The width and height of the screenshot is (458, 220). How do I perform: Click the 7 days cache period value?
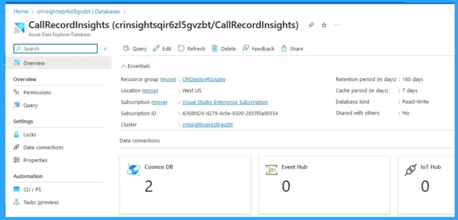coord(410,91)
